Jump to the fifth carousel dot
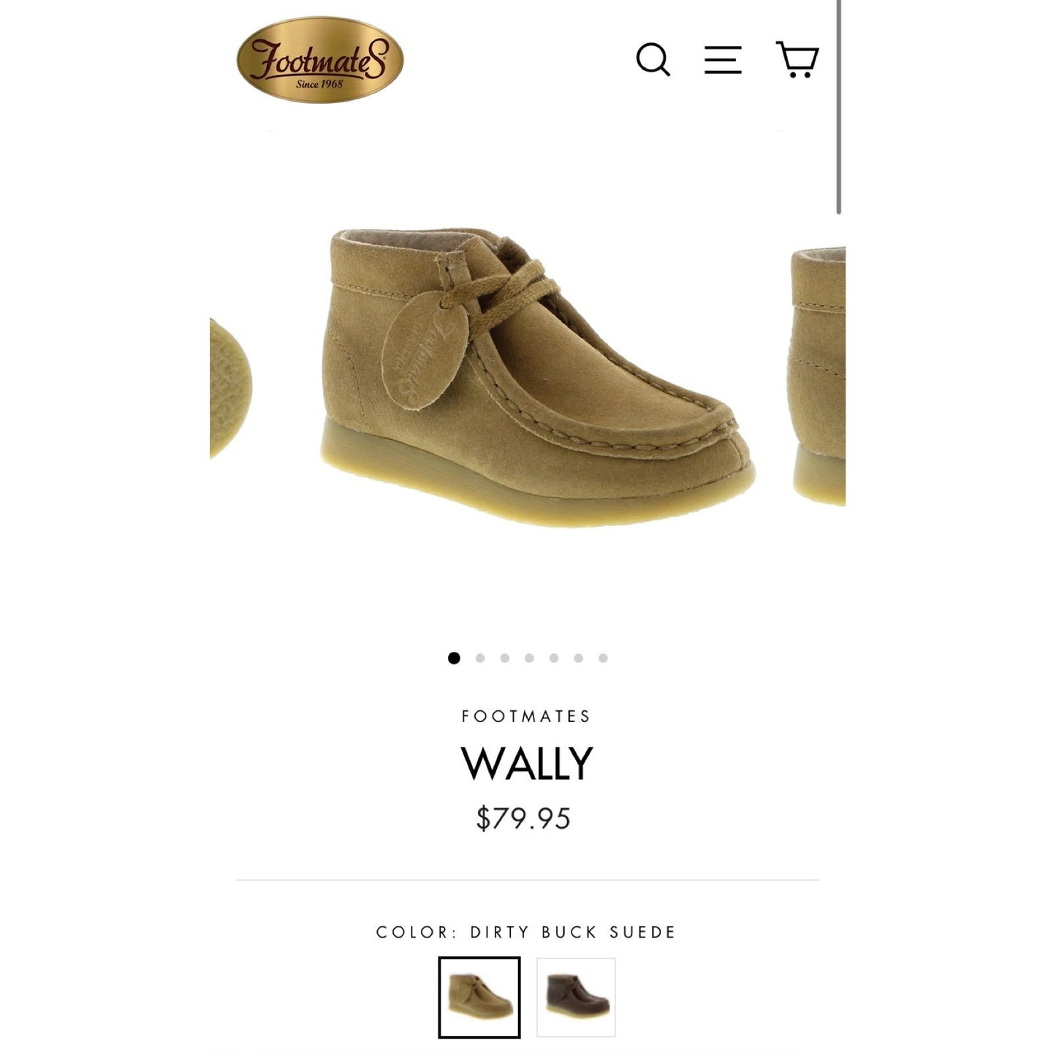The height and width of the screenshot is (1056, 1056). 554,658
